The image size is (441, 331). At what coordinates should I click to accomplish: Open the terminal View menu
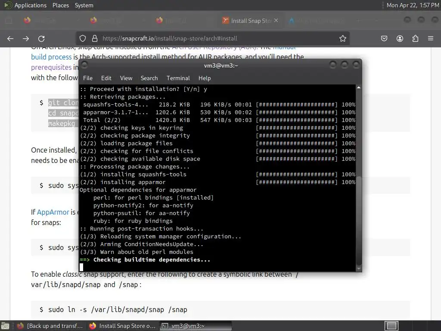point(126,78)
